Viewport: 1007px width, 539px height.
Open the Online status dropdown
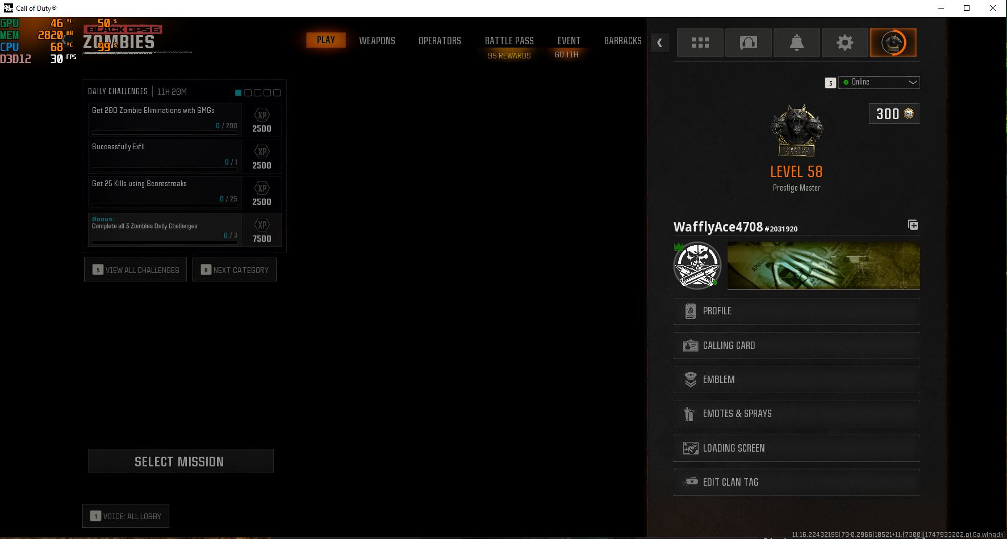tap(879, 82)
